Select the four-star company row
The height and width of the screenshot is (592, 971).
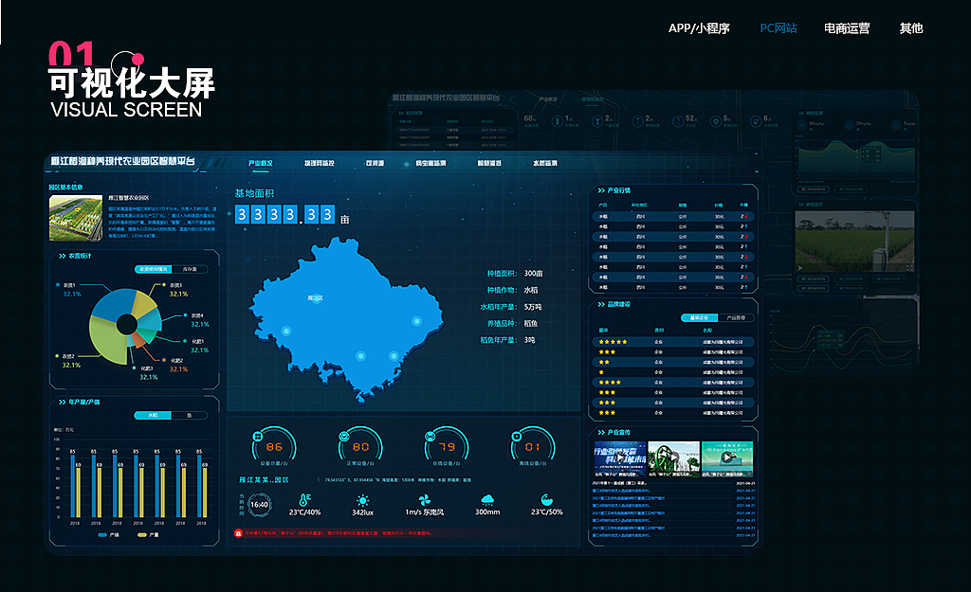[674, 383]
